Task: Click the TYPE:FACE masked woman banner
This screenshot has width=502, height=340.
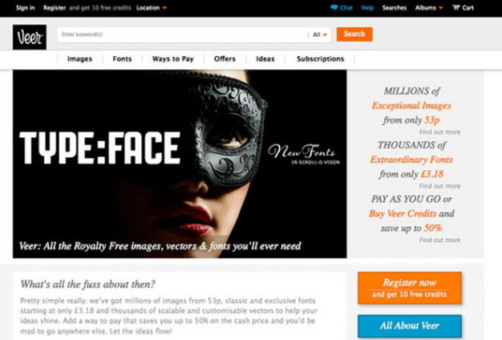Action: coord(180,164)
